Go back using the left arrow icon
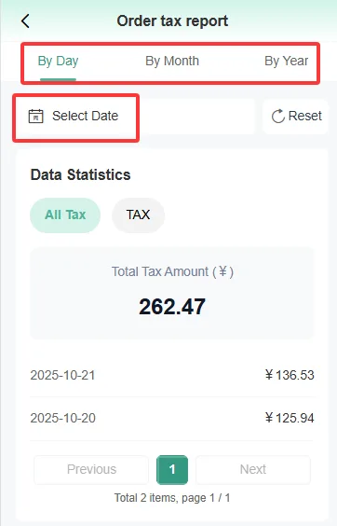The height and width of the screenshot is (526, 337). 25,21
